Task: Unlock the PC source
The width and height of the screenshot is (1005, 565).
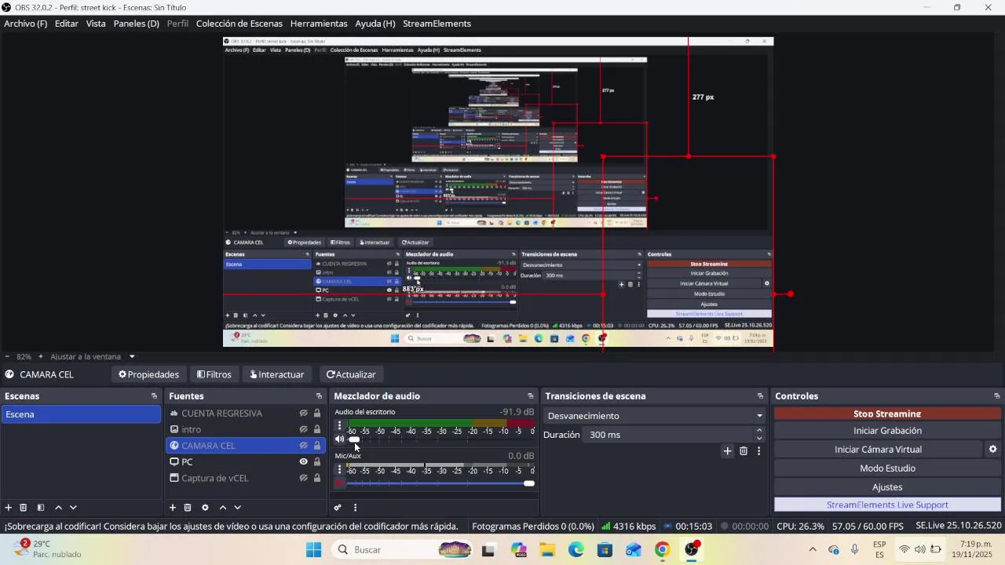Action: [317, 461]
